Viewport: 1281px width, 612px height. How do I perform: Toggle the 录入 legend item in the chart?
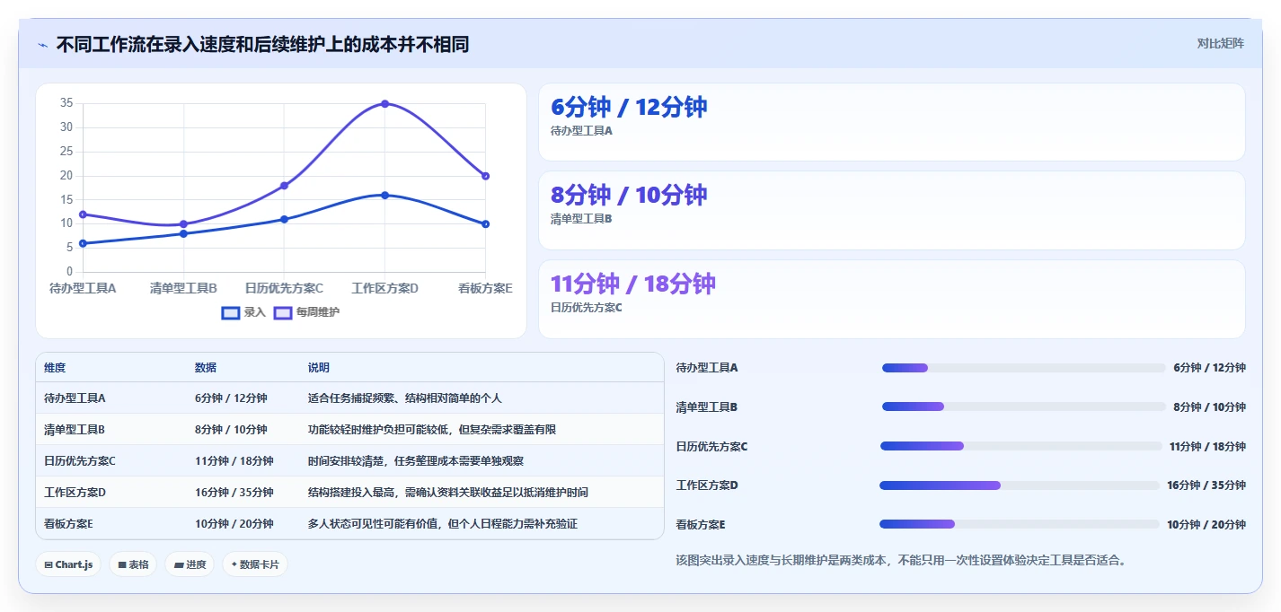(x=243, y=312)
